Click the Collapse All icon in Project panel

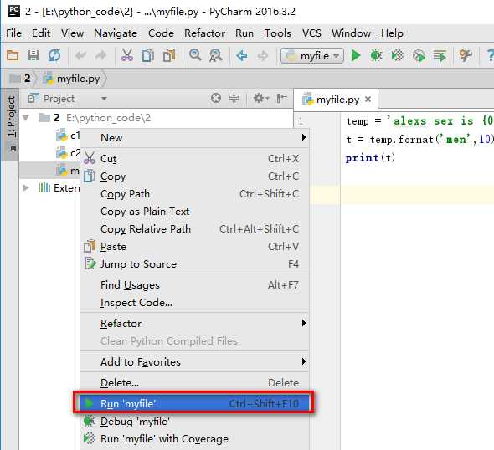(234, 98)
